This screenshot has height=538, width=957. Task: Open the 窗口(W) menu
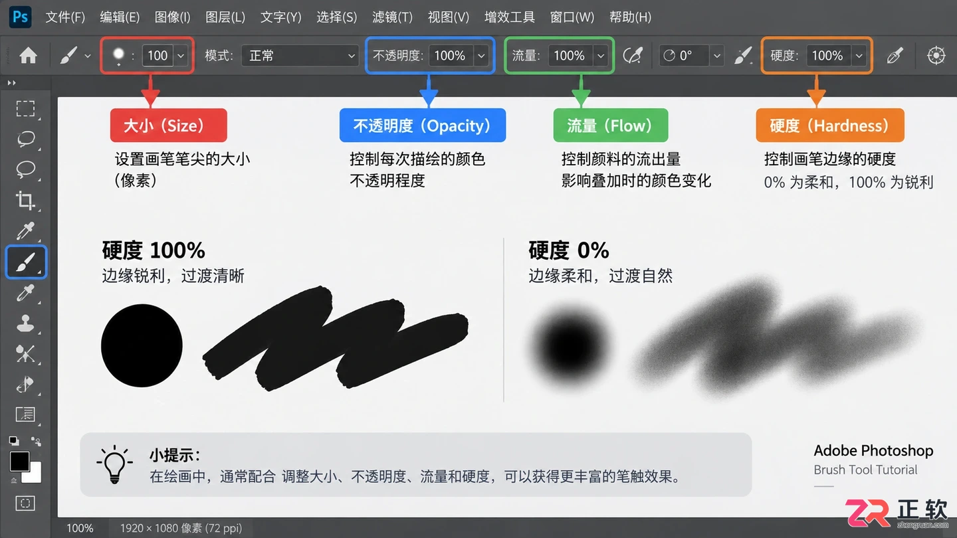pos(572,17)
